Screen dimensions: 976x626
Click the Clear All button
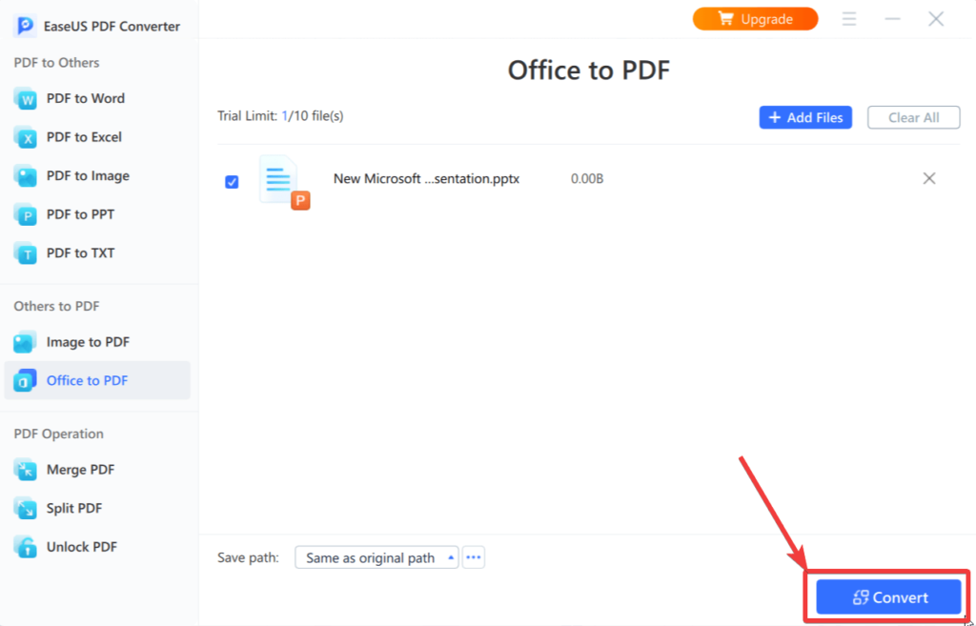point(914,117)
